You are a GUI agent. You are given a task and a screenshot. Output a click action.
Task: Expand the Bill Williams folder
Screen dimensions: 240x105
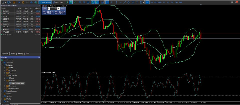(4, 75)
